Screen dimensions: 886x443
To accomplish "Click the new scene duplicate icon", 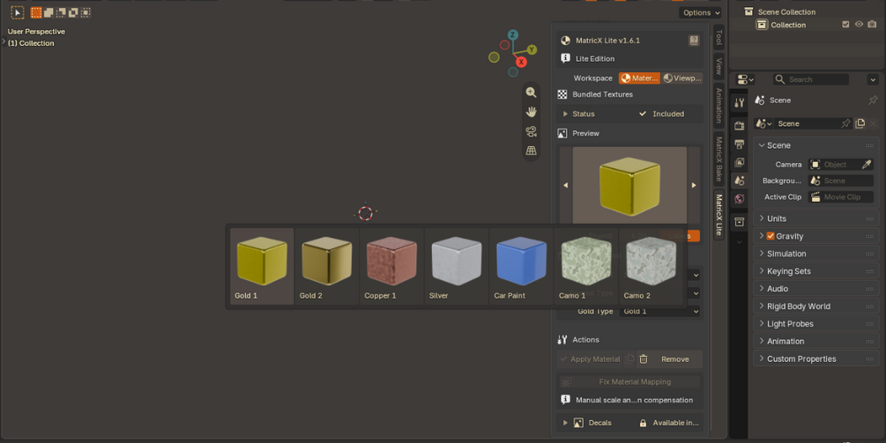I will (860, 123).
